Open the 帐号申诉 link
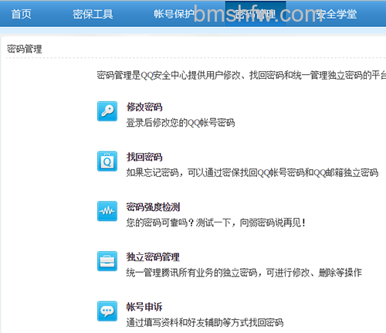 (144, 307)
